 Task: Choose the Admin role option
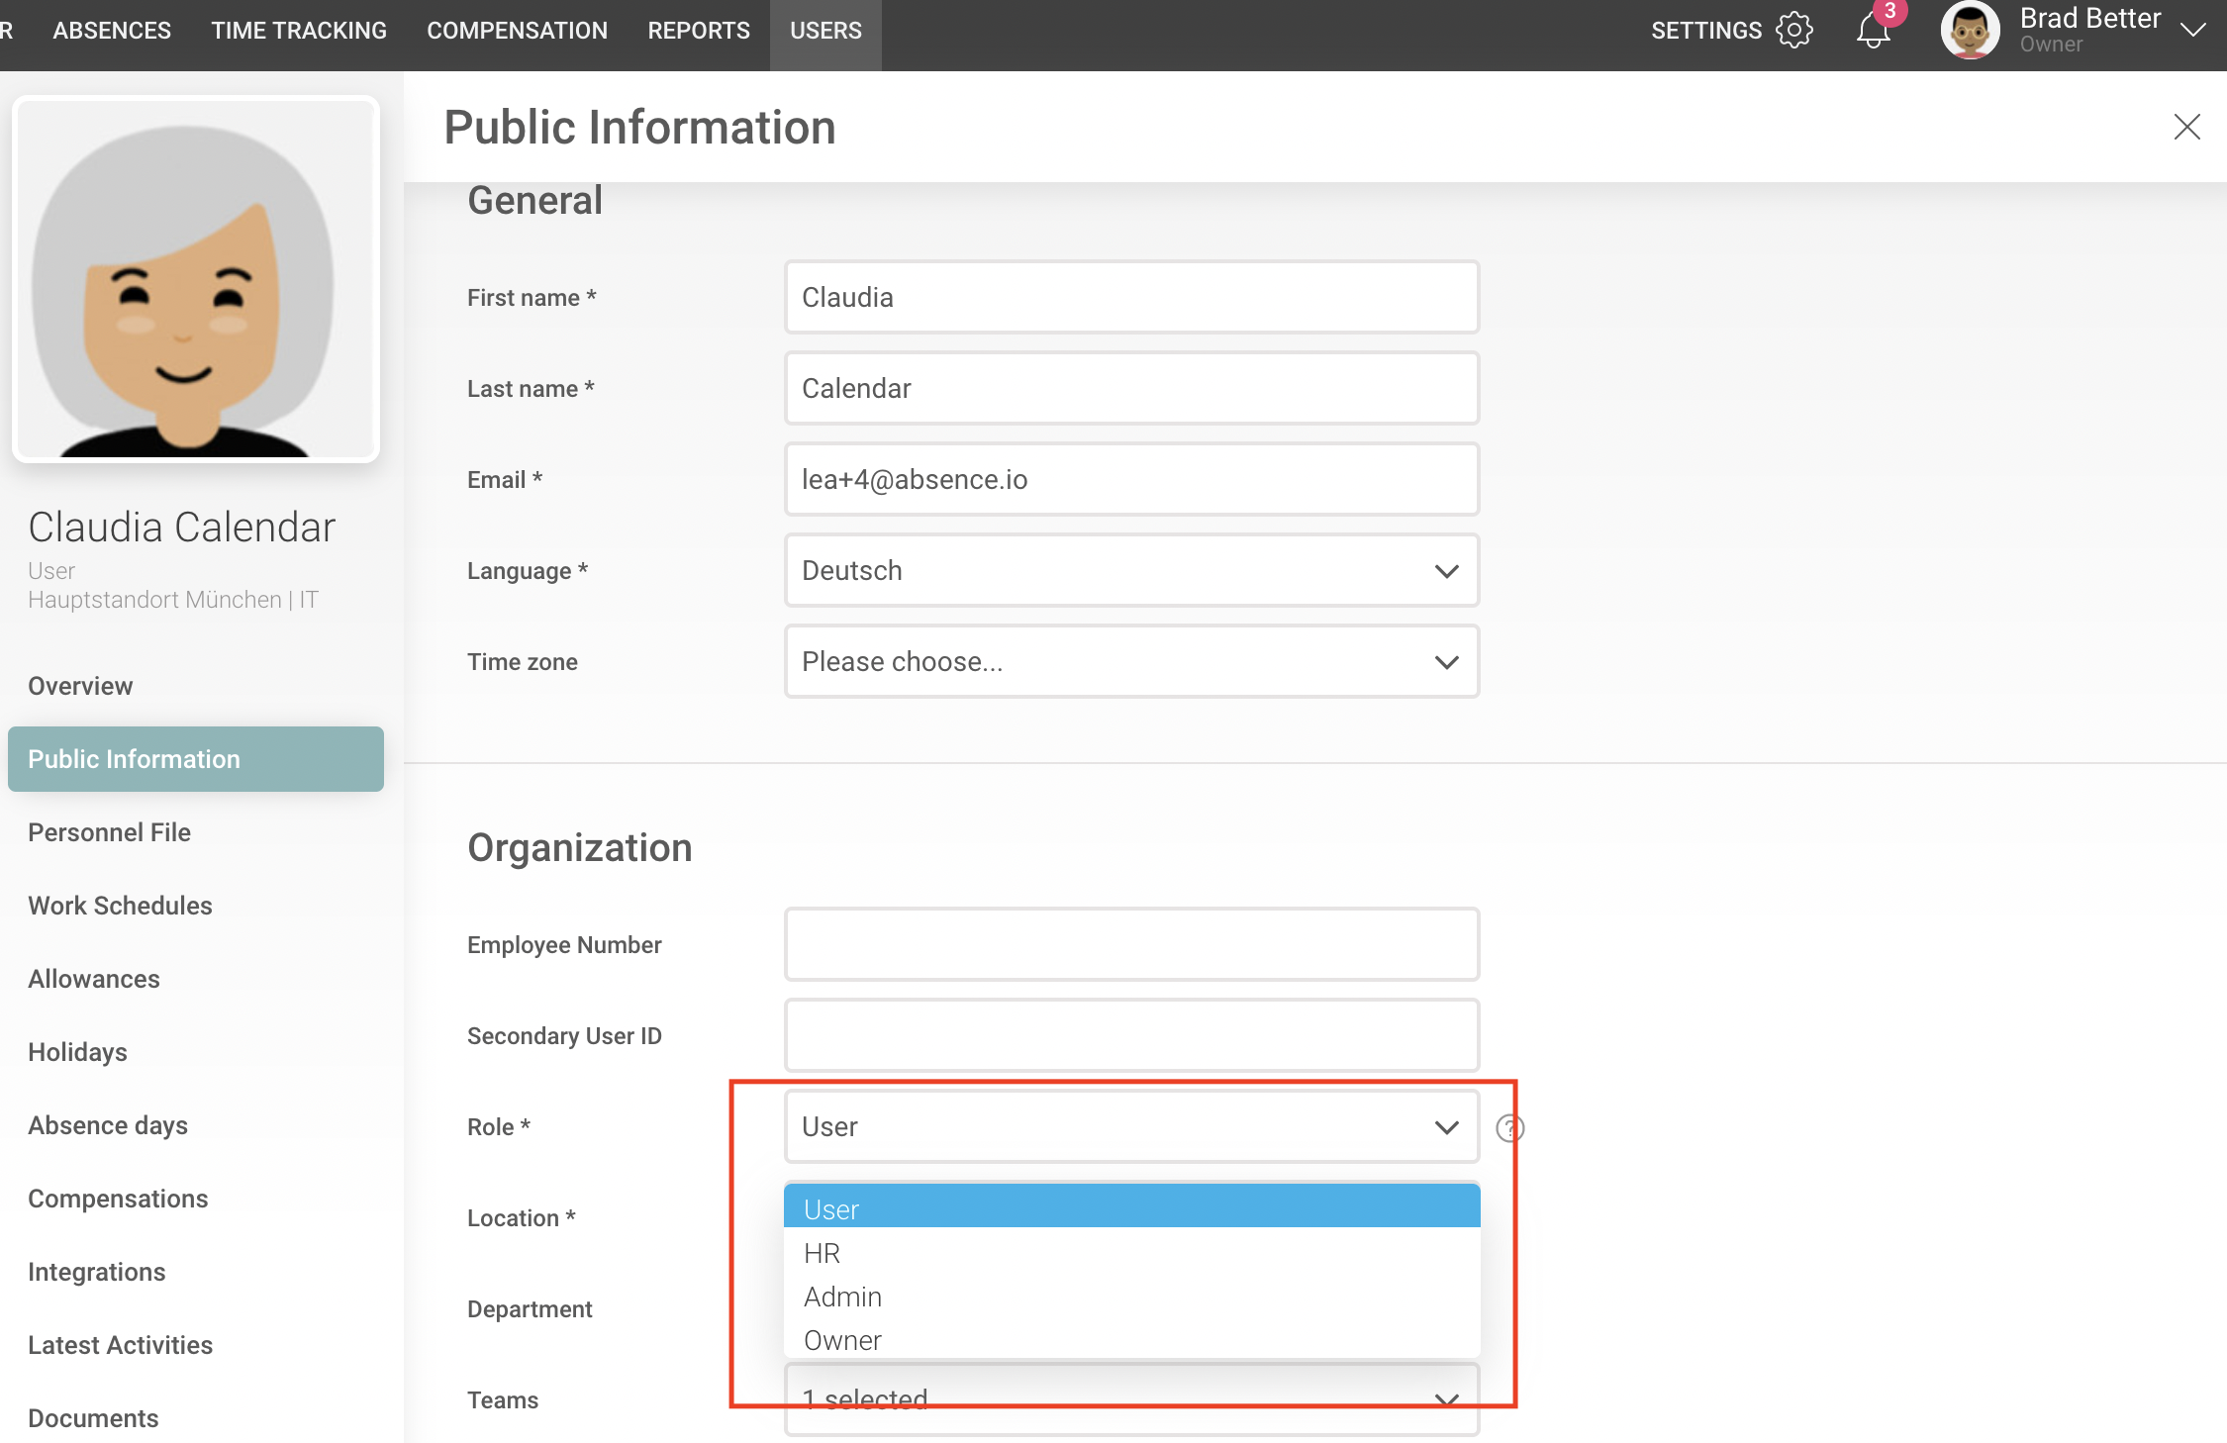[842, 1298]
